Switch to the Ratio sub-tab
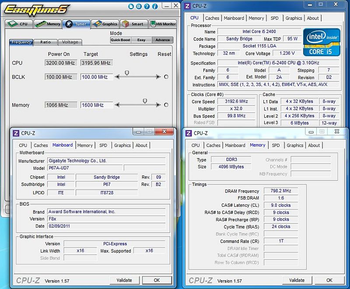Viewport: 350px width, 289px height. [x=45, y=42]
